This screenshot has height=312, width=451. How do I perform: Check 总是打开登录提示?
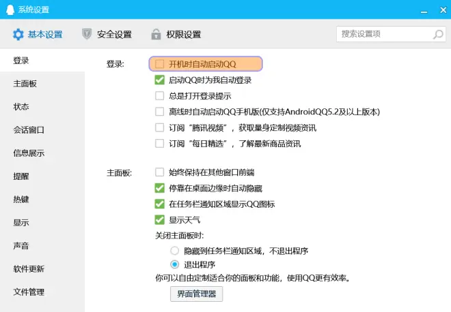[x=159, y=95]
